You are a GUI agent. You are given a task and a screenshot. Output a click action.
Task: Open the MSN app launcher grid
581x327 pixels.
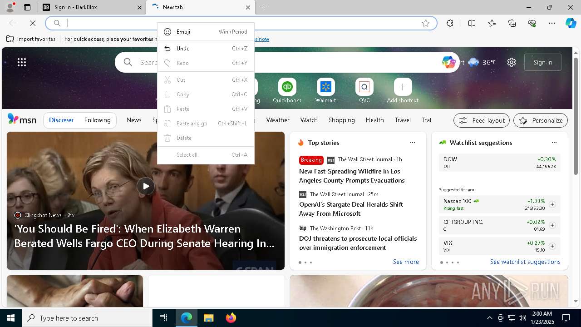[x=22, y=62]
